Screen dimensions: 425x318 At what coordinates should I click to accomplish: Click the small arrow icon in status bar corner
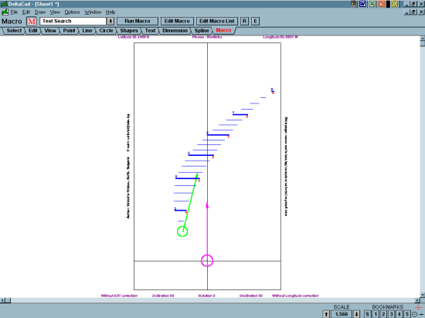(421, 314)
